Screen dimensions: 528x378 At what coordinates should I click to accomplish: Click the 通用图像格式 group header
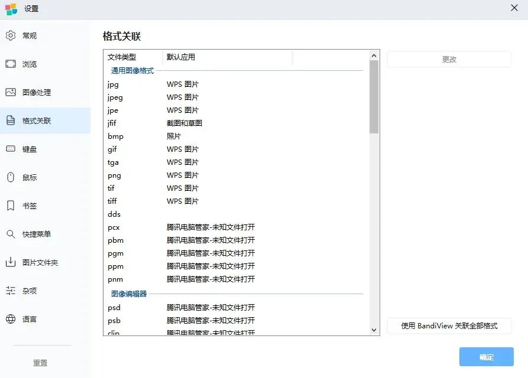[132, 71]
